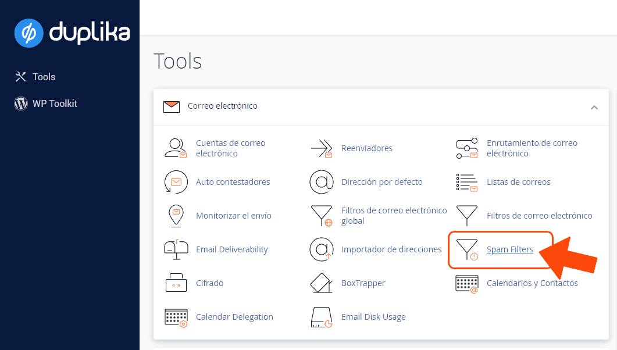Viewport: 617px width, 350px height.
Task: Click the BoxTrapper icon
Action: click(321, 283)
